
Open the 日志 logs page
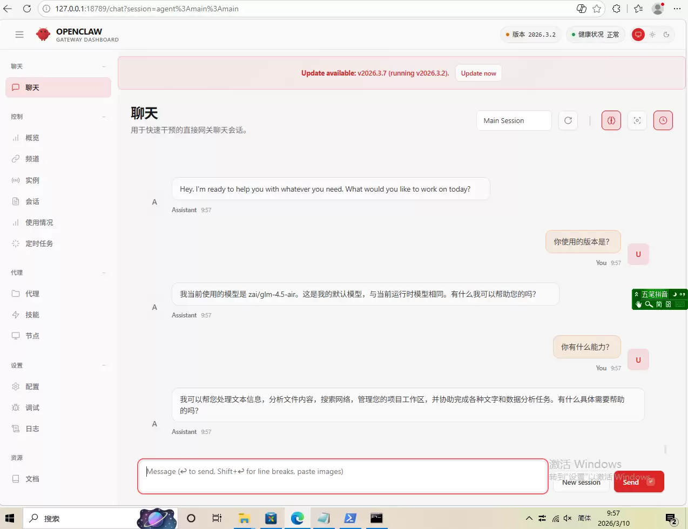(x=32, y=428)
